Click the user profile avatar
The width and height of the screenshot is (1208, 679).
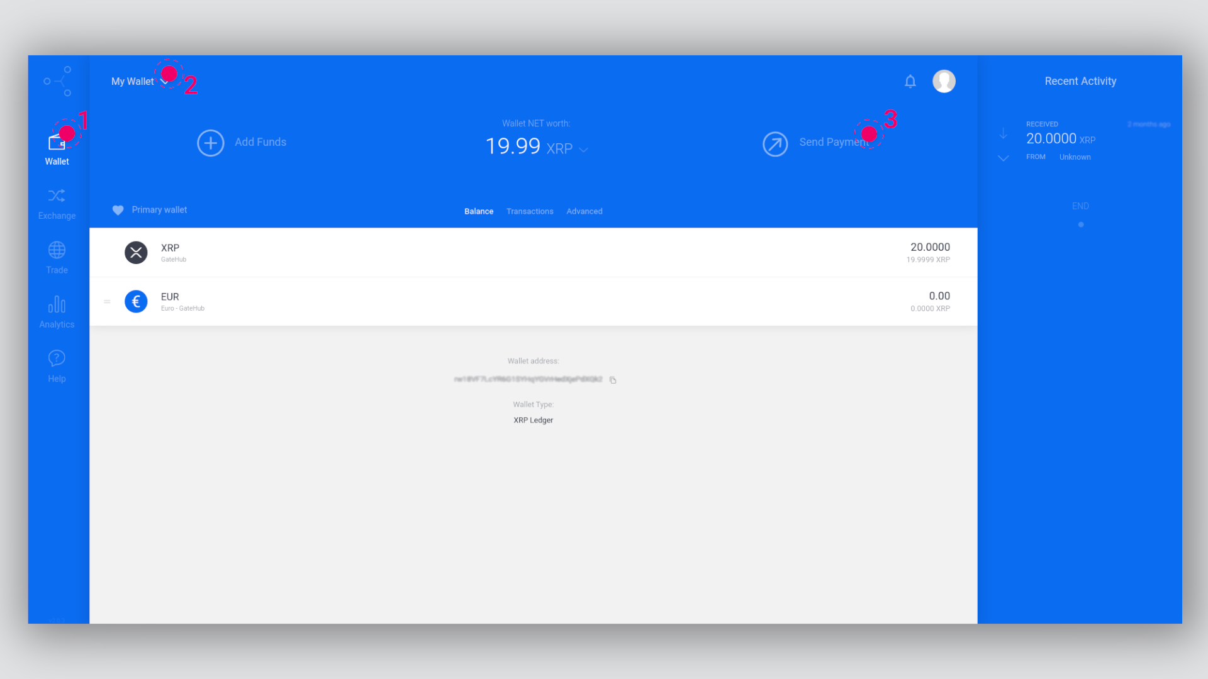[x=944, y=80]
